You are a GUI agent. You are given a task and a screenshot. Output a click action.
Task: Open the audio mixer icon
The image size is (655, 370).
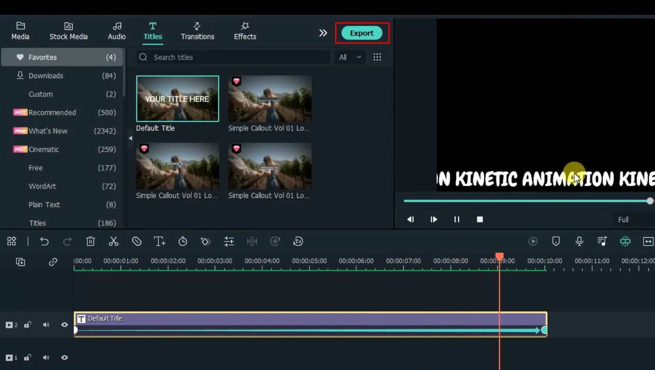602,241
